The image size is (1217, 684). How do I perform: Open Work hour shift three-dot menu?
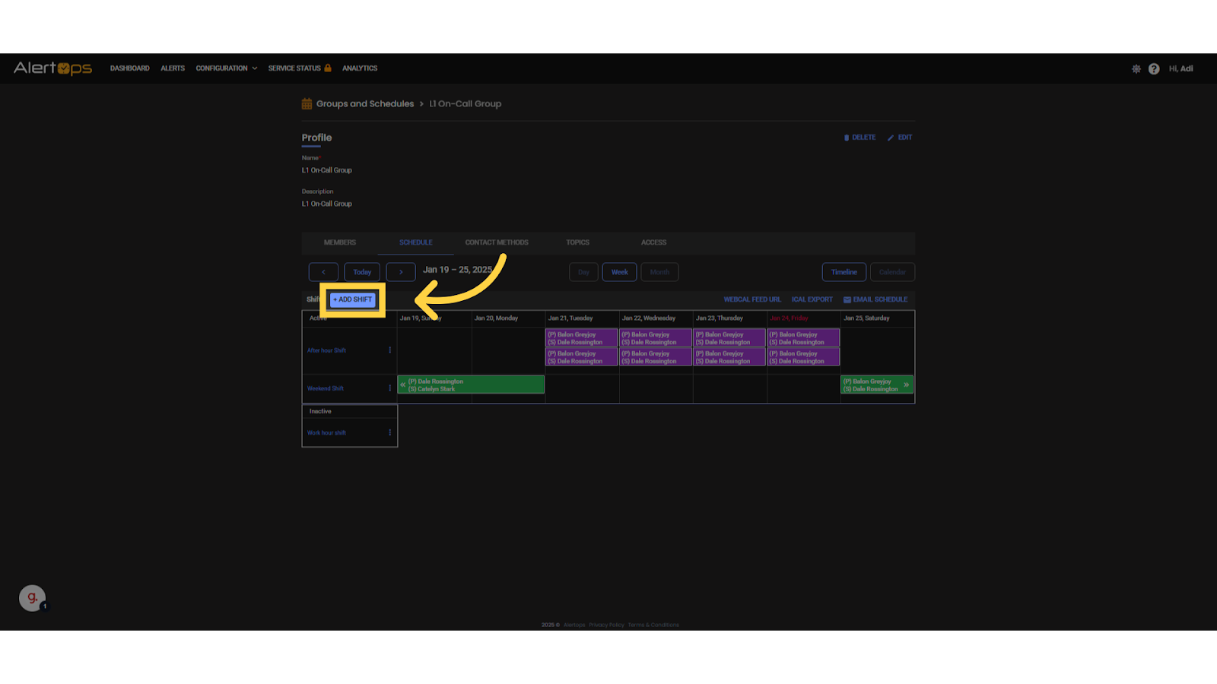(390, 432)
